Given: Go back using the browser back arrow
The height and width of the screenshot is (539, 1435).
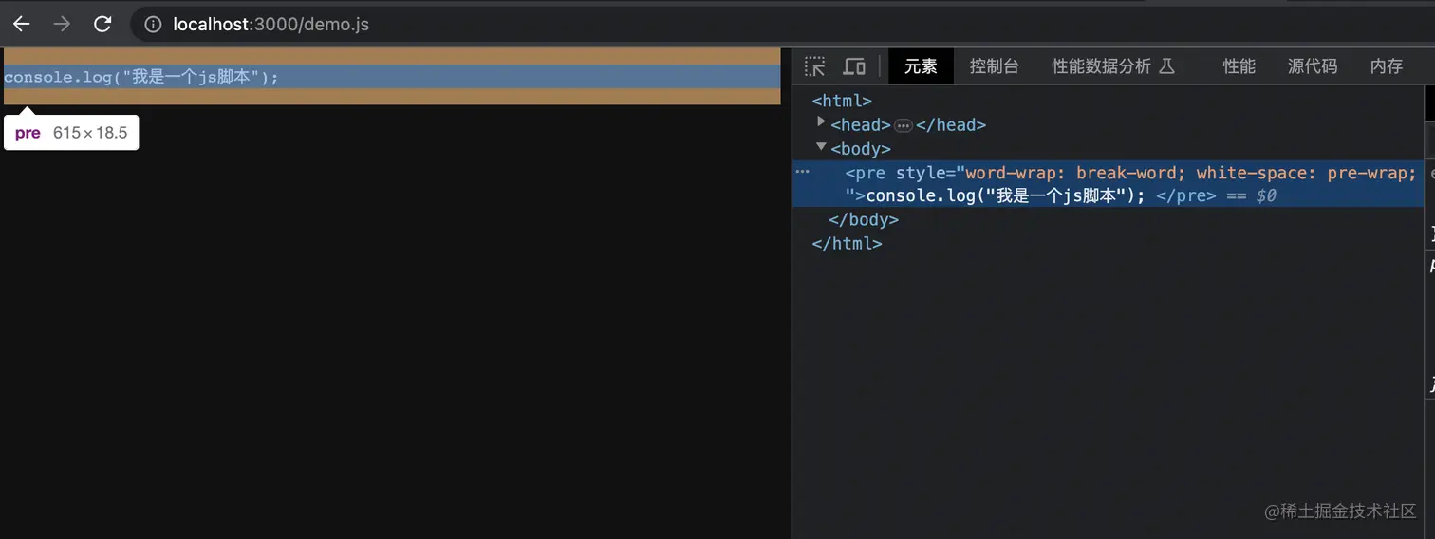Looking at the screenshot, I should pos(21,24).
